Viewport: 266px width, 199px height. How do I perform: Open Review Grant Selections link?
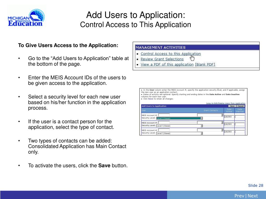click(162, 59)
